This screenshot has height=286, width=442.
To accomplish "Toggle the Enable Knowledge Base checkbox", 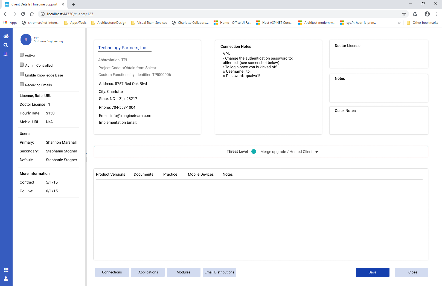I will pos(22,74).
